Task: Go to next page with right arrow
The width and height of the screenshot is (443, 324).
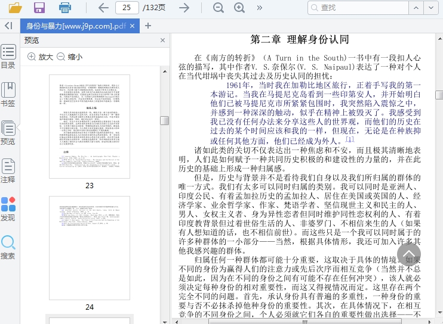Action: (184, 8)
